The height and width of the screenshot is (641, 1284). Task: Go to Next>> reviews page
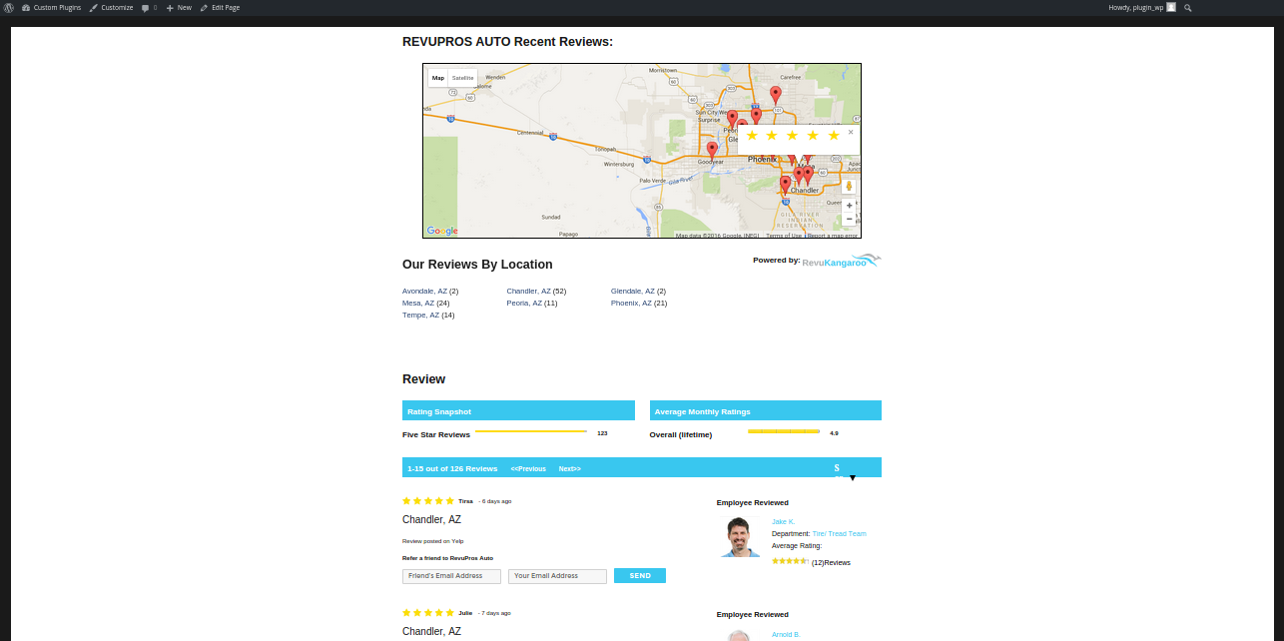[x=569, y=468]
